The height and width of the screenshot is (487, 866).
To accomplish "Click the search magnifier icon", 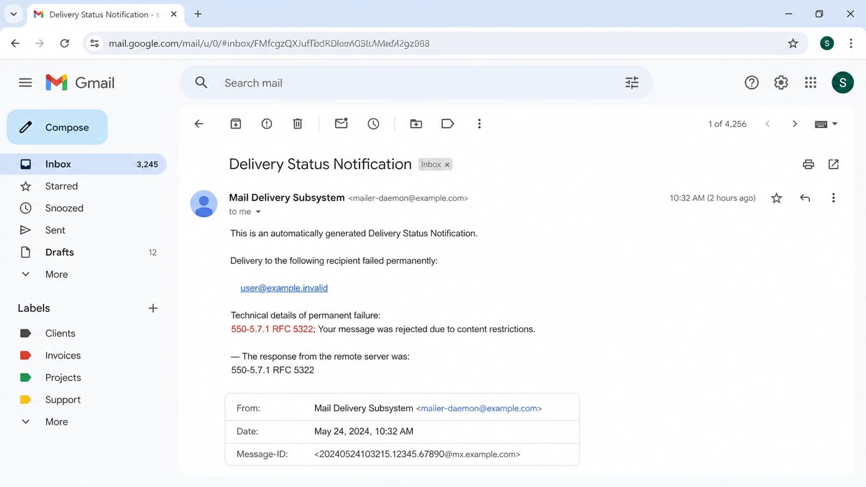I will pos(201,83).
